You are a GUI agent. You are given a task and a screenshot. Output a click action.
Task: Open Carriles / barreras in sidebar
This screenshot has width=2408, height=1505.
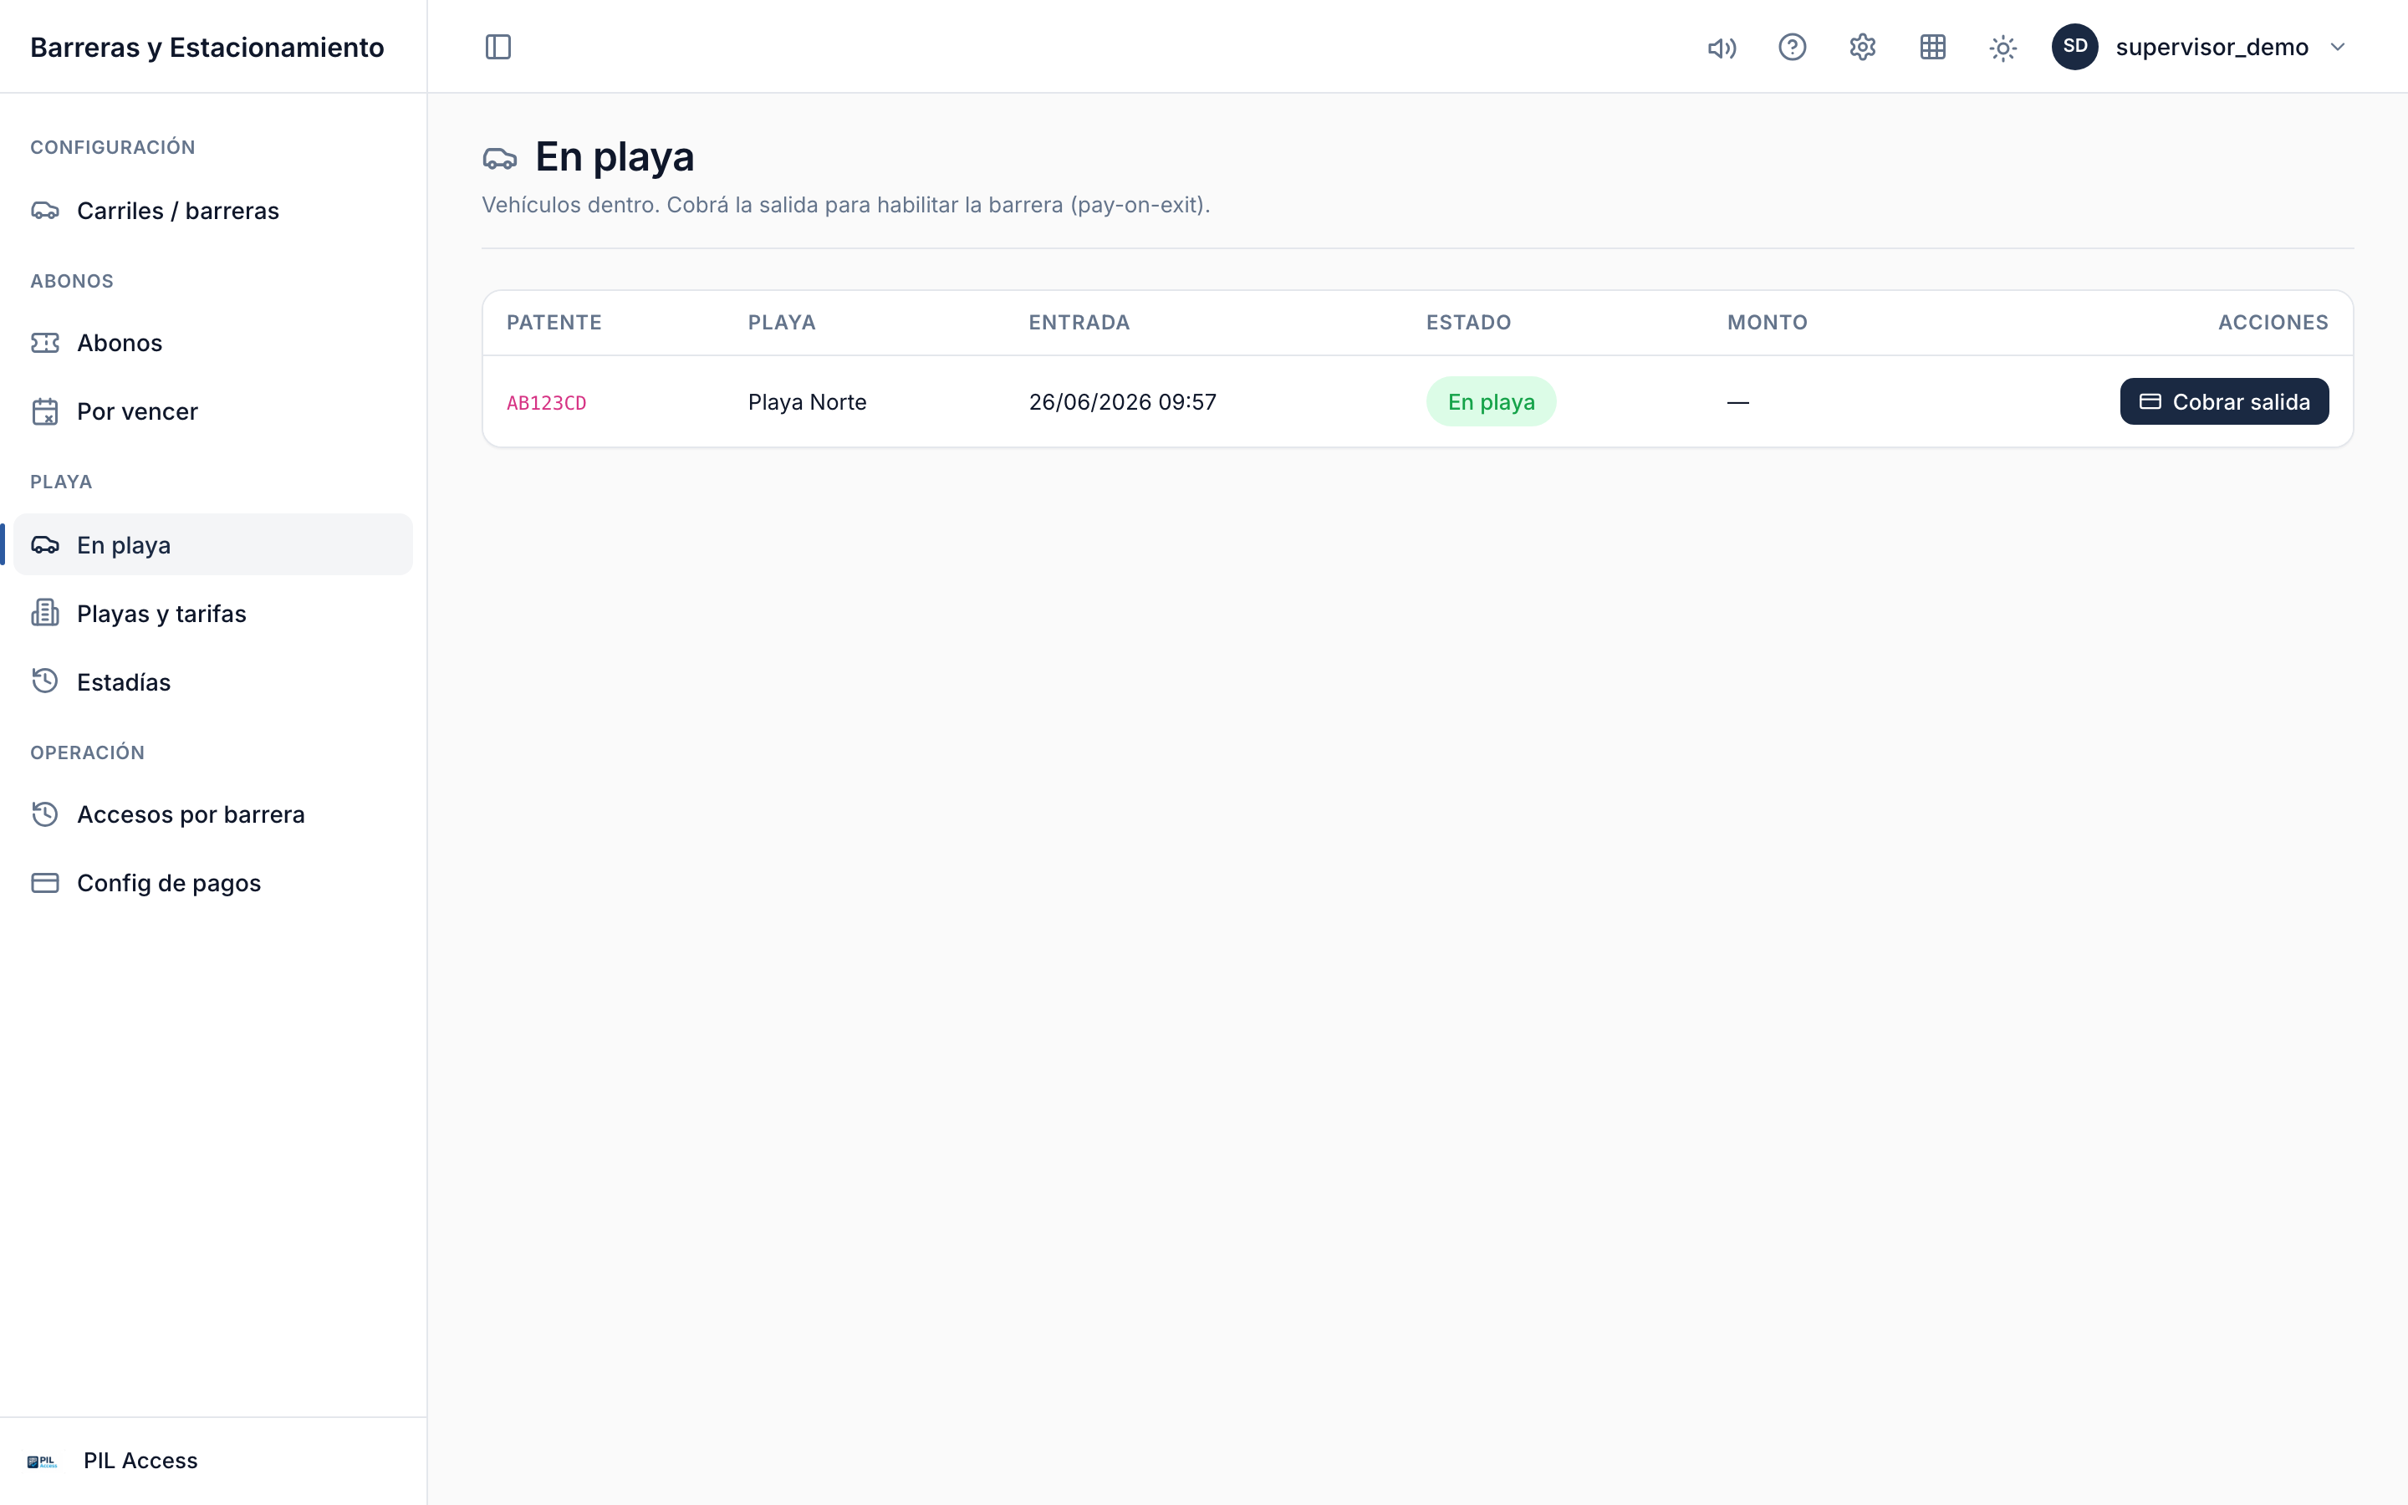pos(213,210)
